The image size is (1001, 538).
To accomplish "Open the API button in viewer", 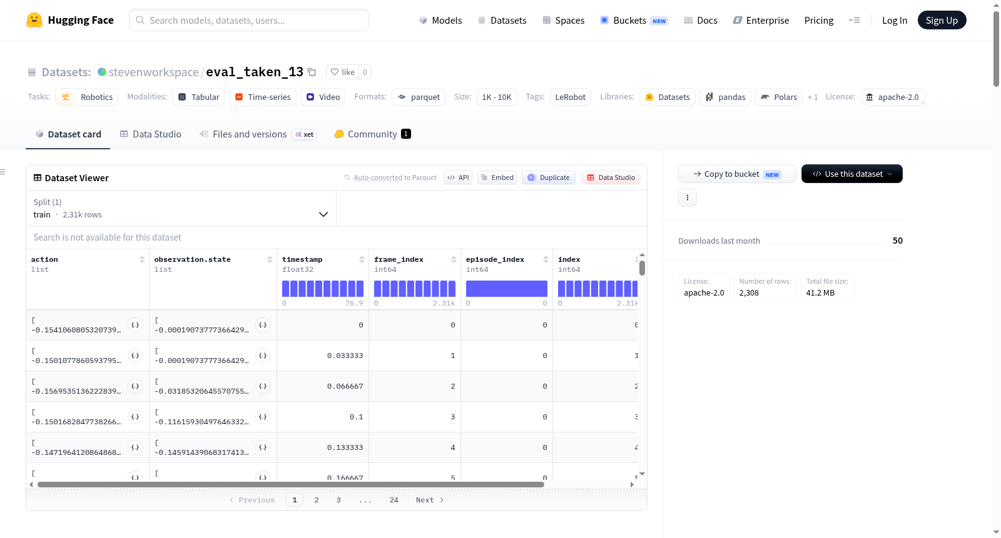I will (458, 177).
